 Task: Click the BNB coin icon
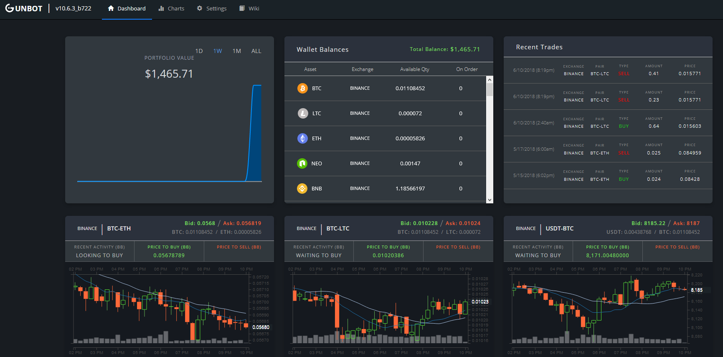click(x=302, y=188)
